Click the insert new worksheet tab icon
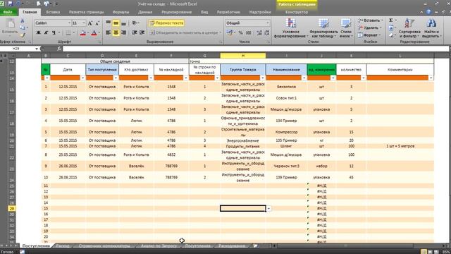Viewport: 451px width, 254px height. click(255, 246)
